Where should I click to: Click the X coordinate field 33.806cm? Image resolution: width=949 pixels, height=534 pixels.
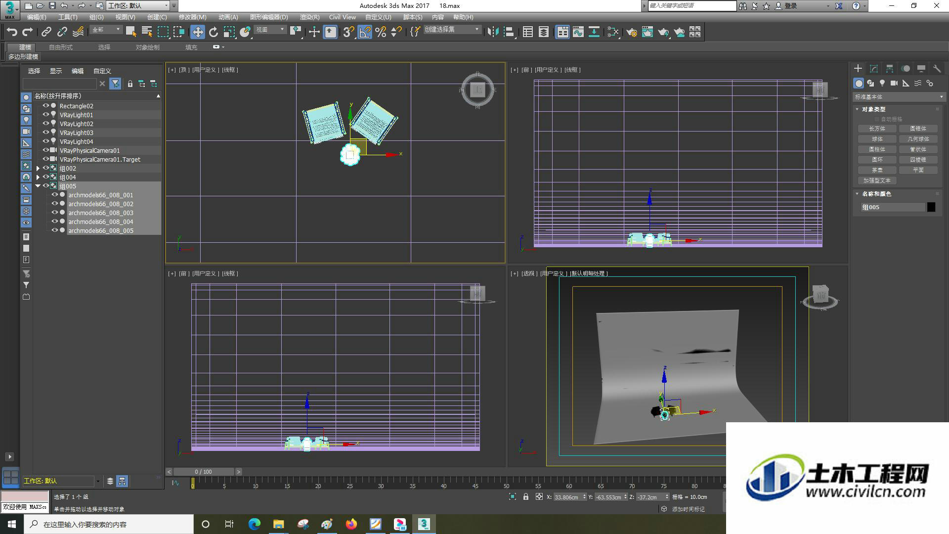pyautogui.click(x=567, y=497)
